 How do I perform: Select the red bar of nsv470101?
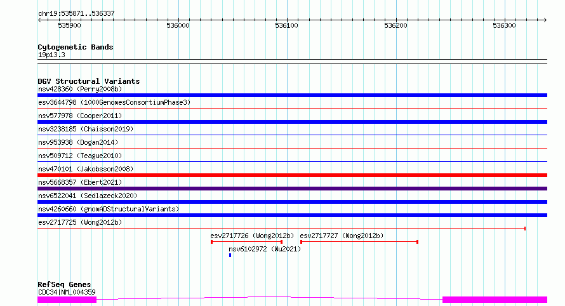(x=292, y=175)
